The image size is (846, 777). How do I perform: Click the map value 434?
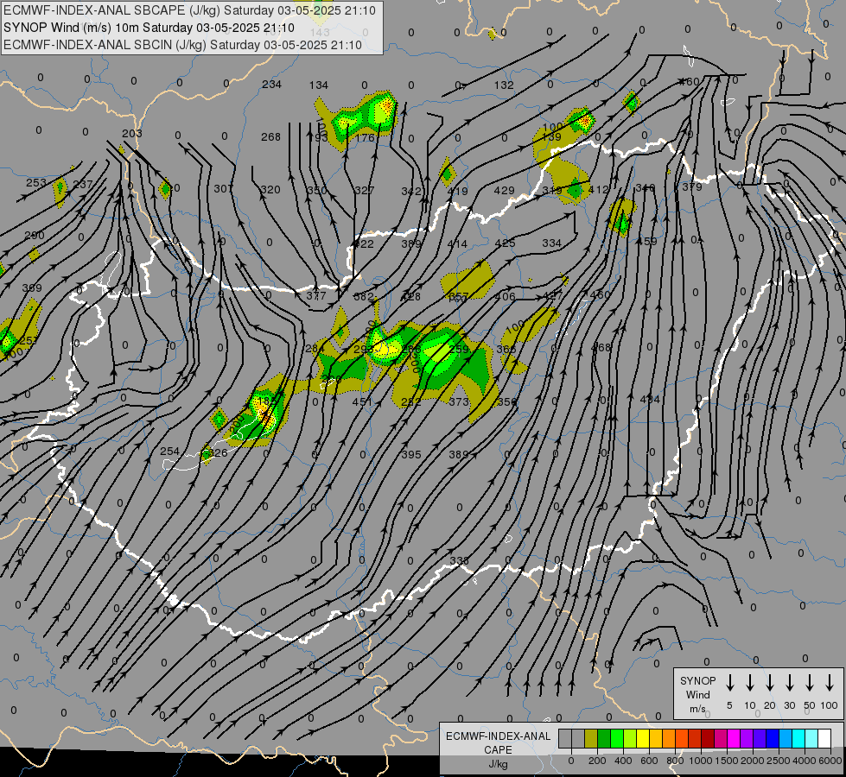point(650,399)
